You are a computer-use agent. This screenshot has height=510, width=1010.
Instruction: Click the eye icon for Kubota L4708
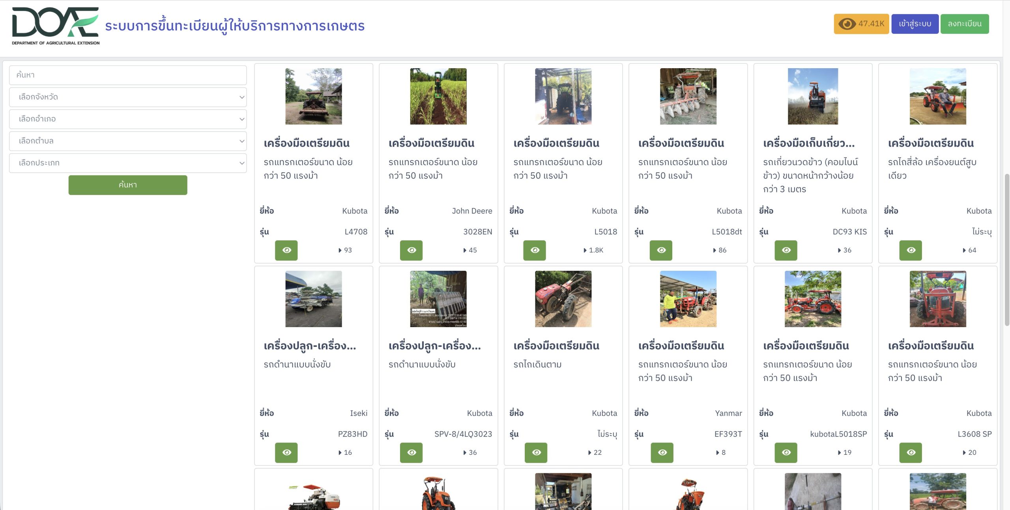tap(286, 250)
